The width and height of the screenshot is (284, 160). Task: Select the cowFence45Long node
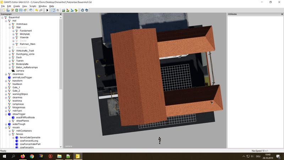pyautogui.click(x=29, y=141)
